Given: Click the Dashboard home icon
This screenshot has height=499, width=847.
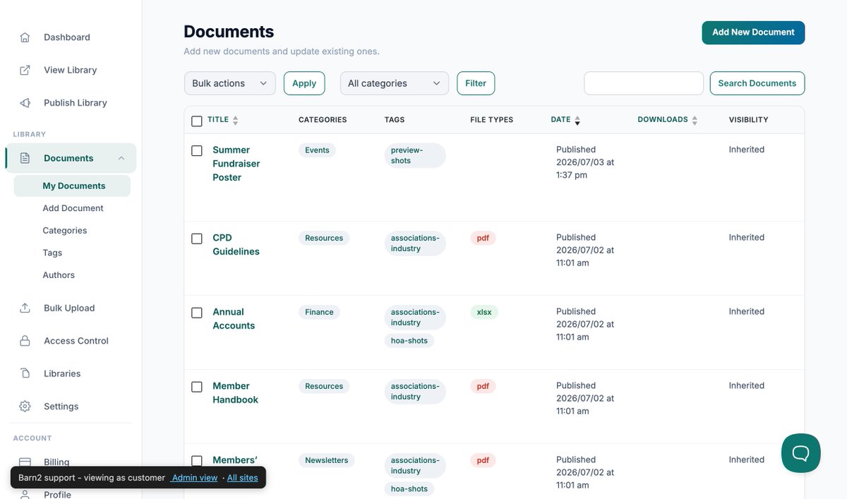Looking at the screenshot, I should [25, 37].
